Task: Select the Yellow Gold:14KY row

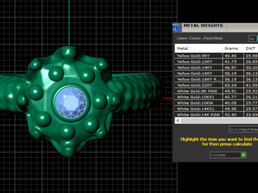Action: [217, 68]
